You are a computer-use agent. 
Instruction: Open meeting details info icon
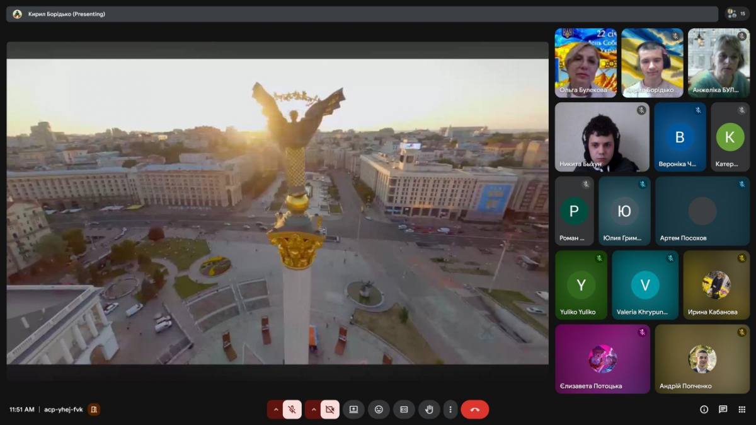pos(704,409)
